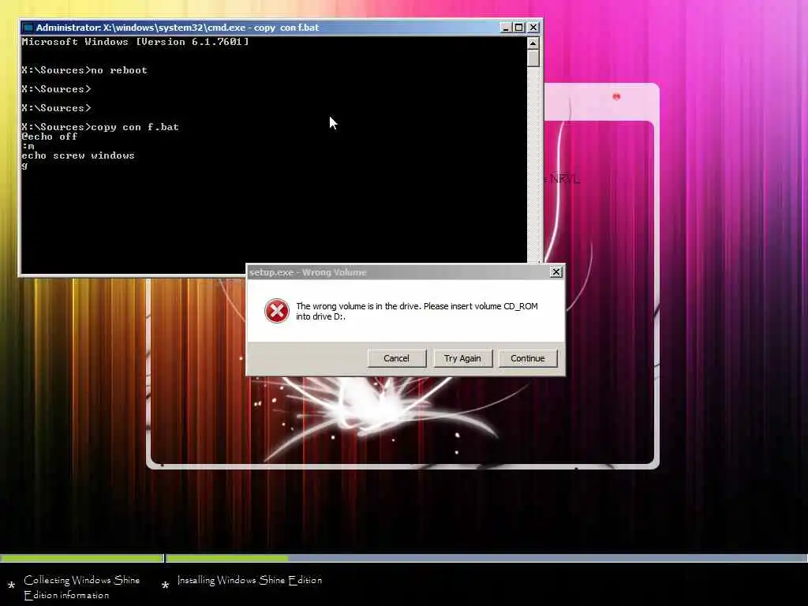Click the first green progress bar segment
This screenshot has width=808, height=606.
[82, 558]
